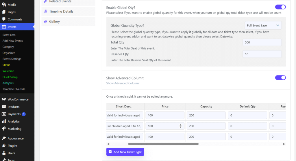
Task: Open the Global Quantity Type dropdown
Action: pyautogui.click(x=263, y=25)
